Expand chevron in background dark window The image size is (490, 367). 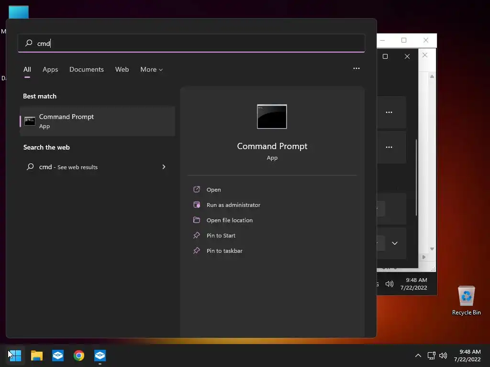[x=395, y=243]
